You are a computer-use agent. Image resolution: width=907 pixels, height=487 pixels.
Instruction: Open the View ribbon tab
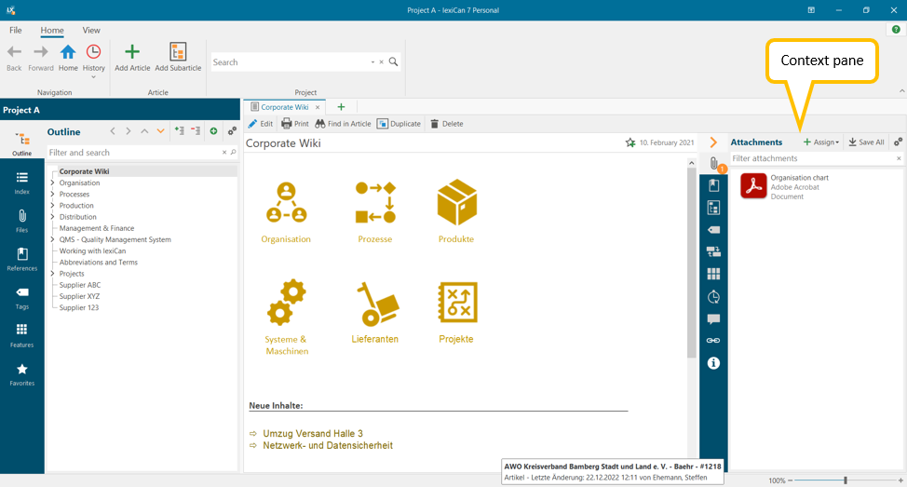91,31
